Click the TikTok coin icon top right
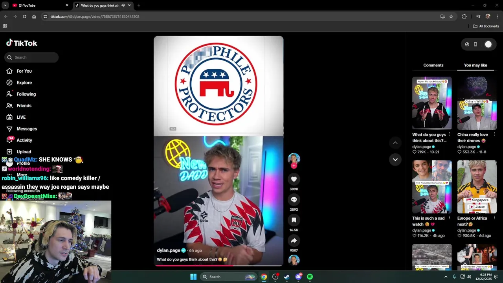503x283 pixels. [x=467, y=44]
